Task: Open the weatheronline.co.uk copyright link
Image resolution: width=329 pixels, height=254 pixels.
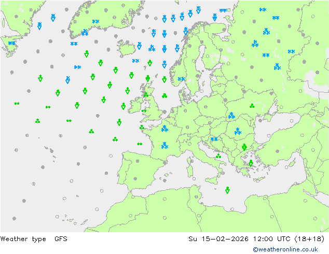Action: click(285, 249)
